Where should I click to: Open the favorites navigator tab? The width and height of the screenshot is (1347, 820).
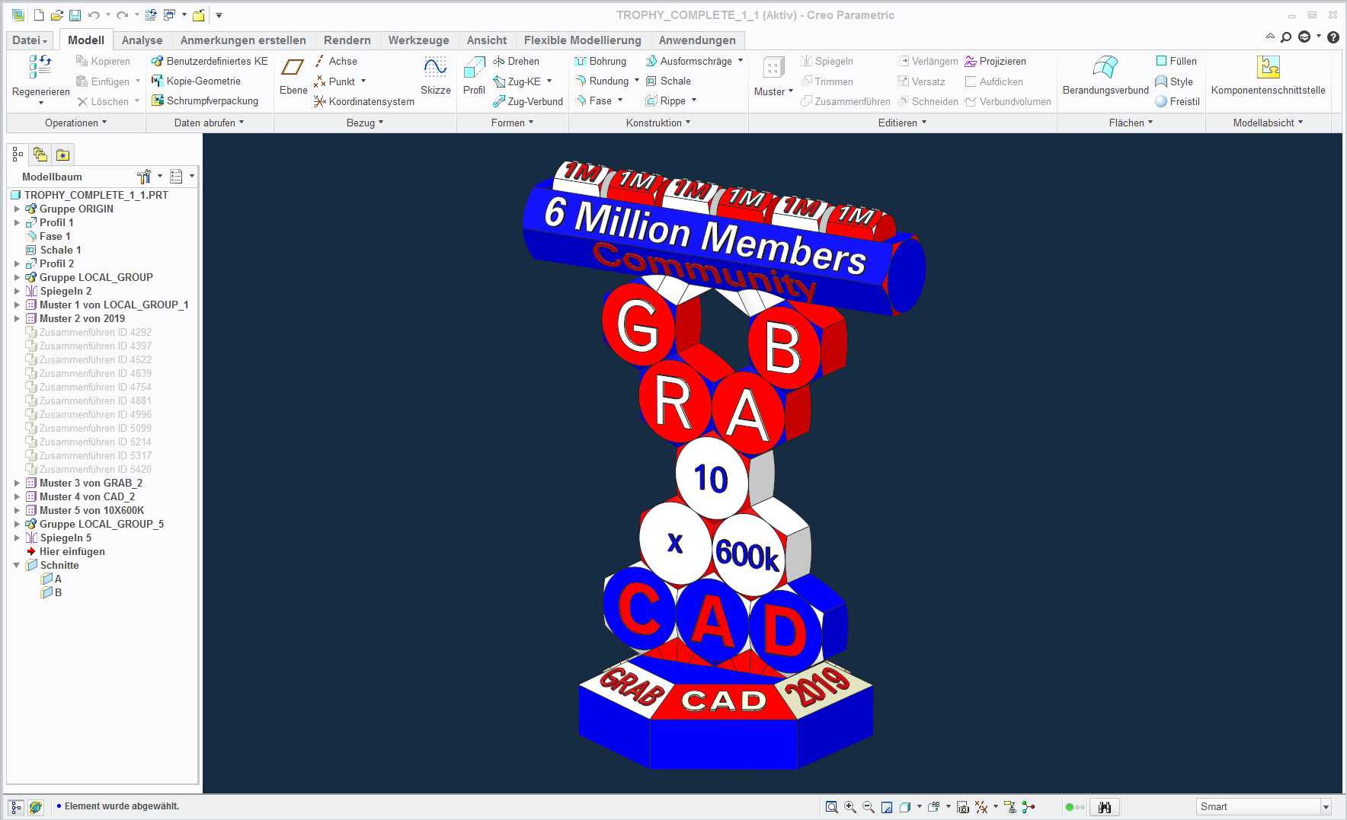62,155
